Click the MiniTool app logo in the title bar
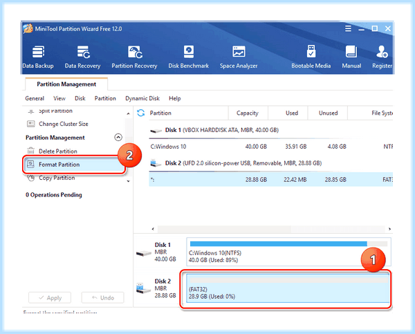The width and height of the screenshot is (415, 334). (28, 28)
